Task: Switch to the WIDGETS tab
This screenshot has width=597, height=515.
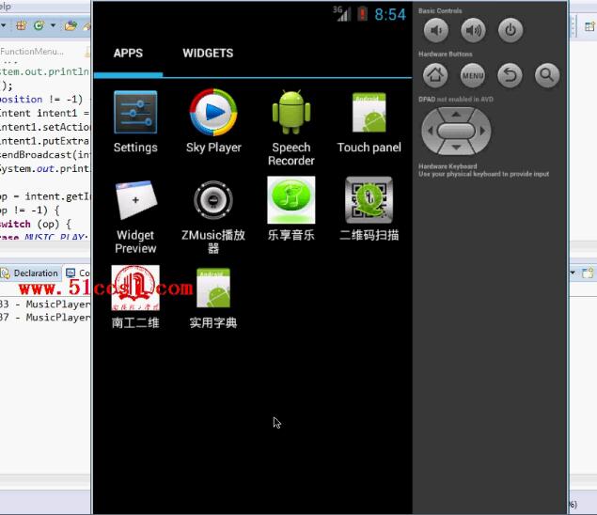Action: pos(208,54)
